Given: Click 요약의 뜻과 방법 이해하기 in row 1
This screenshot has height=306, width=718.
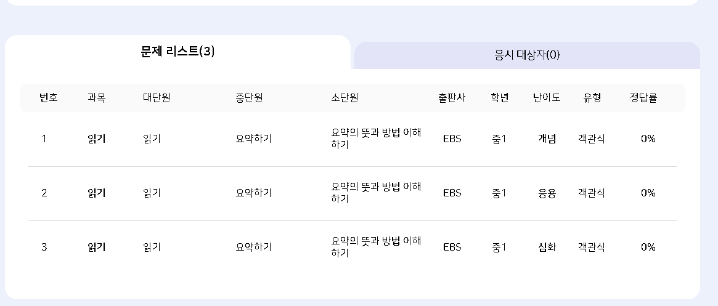Looking at the screenshot, I should (x=376, y=139).
